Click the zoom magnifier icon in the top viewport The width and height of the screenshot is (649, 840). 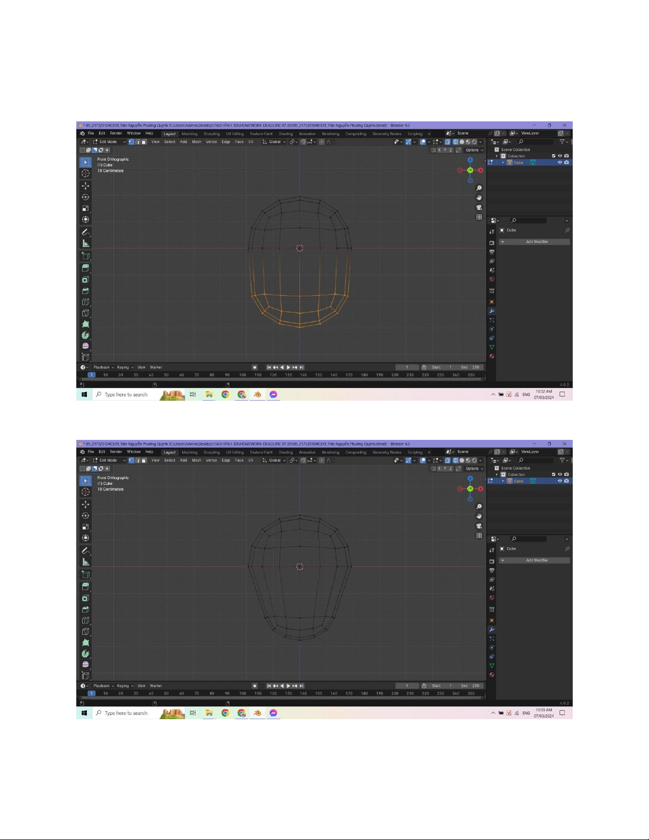pos(479,188)
